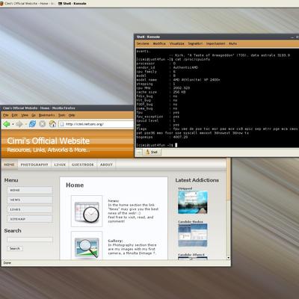Switch to the GUESTBOOK navigation tab
The width and height of the screenshot is (299, 299).
tap(83, 164)
